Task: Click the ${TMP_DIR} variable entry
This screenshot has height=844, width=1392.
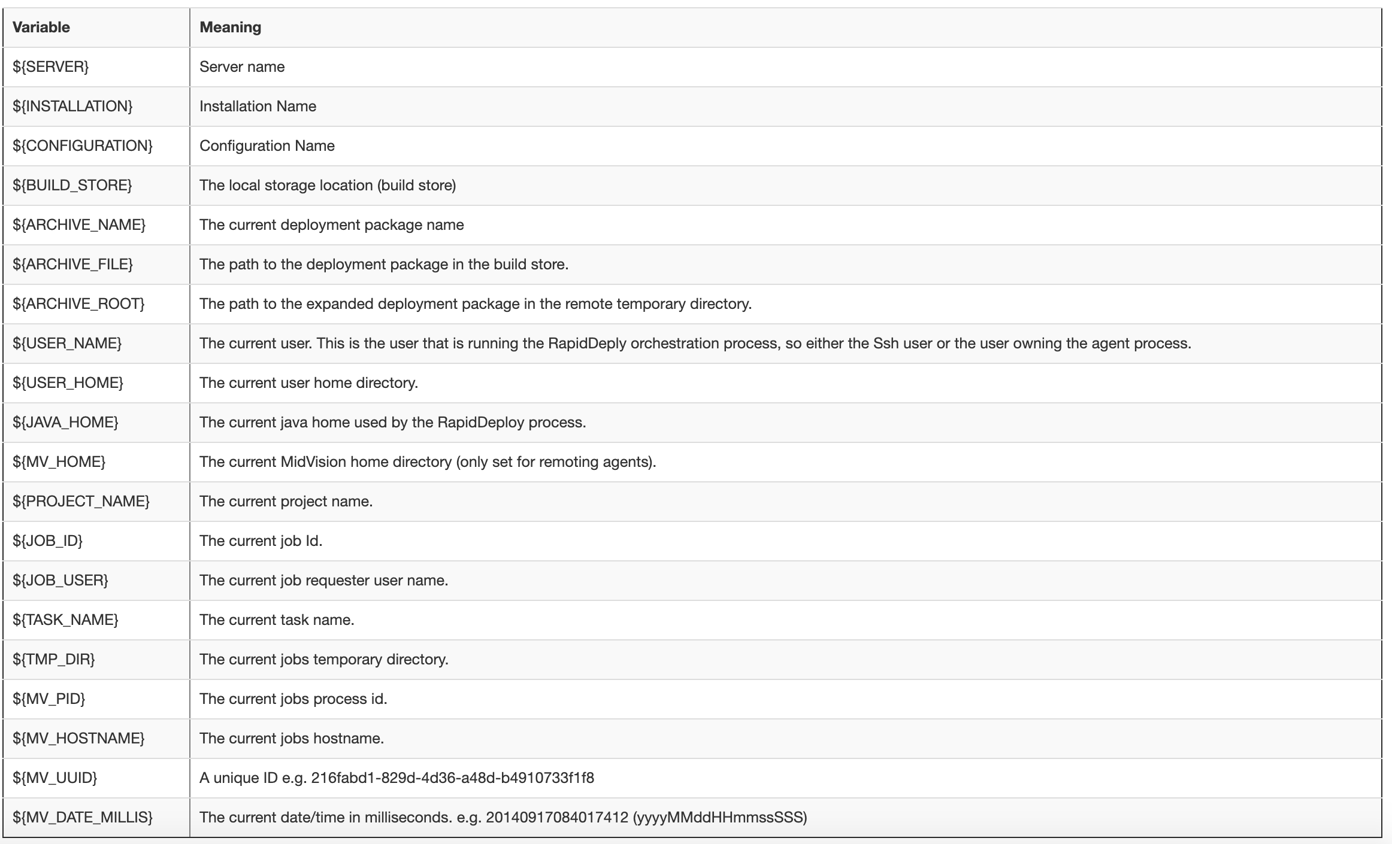Action: [54, 660]
